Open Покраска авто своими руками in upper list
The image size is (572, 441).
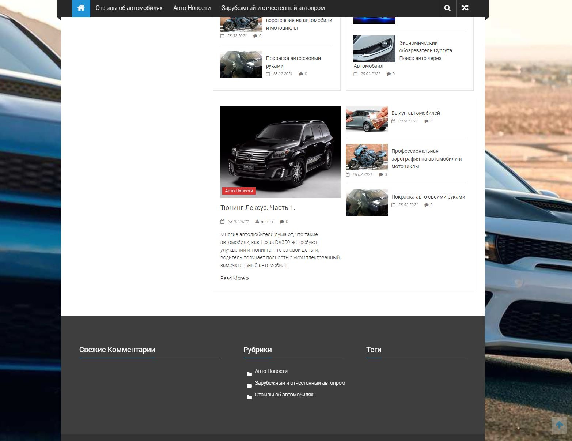click(x=293, y=62)
